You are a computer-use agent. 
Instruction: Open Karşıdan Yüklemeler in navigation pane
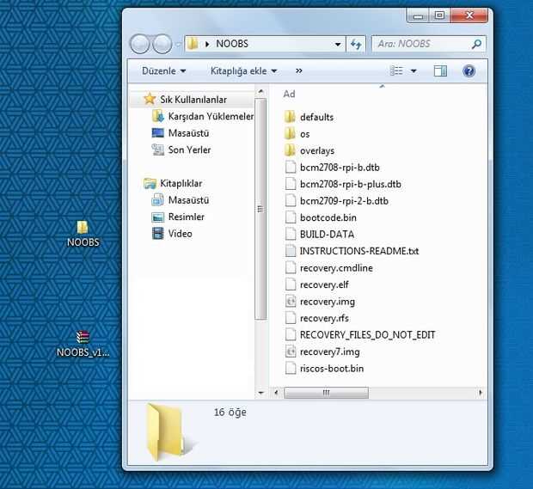[x=211, y=116]
